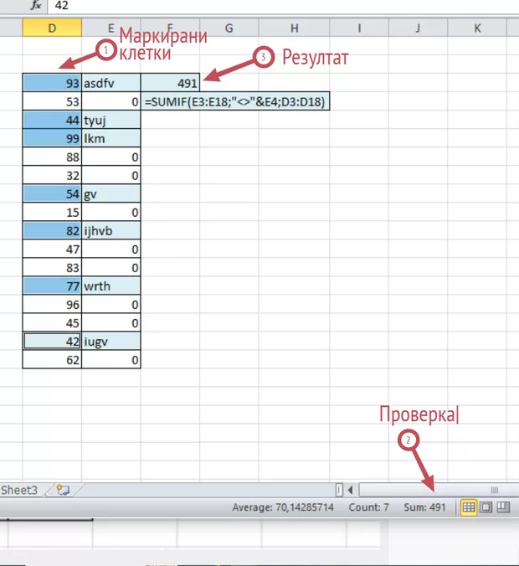Select the cell containing 54
This screenshot has height=566, width=519.
point(52,194)
